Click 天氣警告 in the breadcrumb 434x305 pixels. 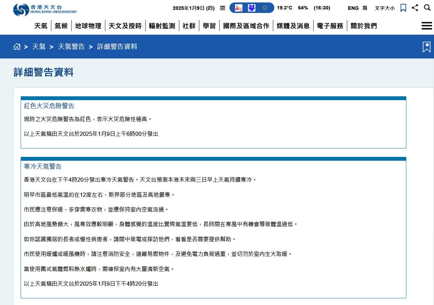[x=72, y=46]
